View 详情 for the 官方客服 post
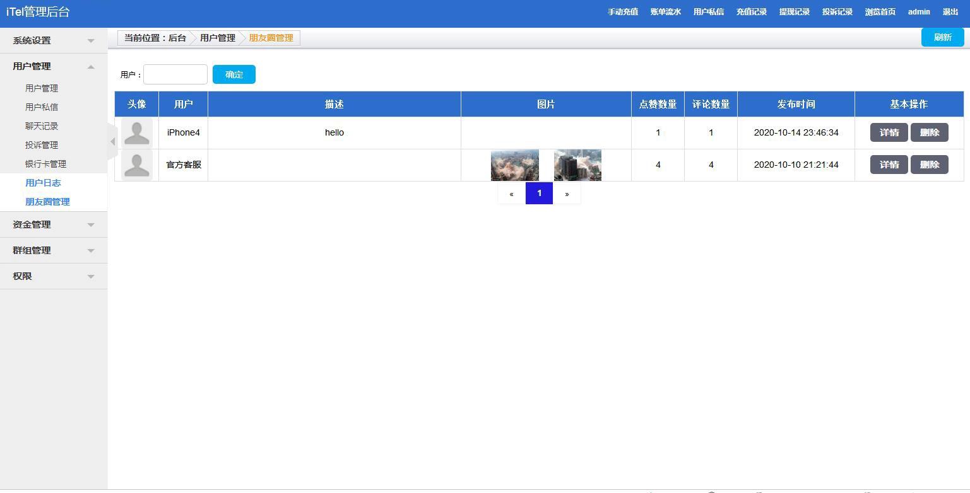The height and width of the screenshot is (493, 970). click(889, 165)
